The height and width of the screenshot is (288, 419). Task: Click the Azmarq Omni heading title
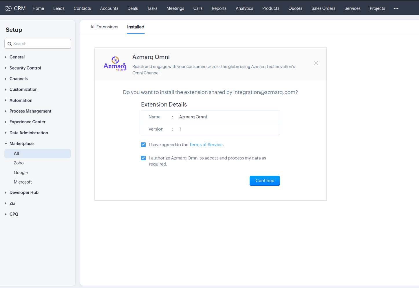151,57
